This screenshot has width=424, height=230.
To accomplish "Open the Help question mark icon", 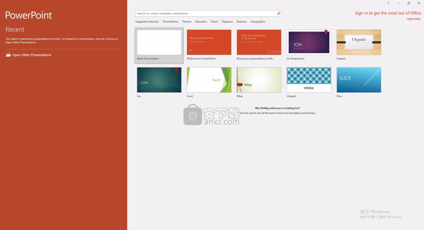I will click(388, 3).
